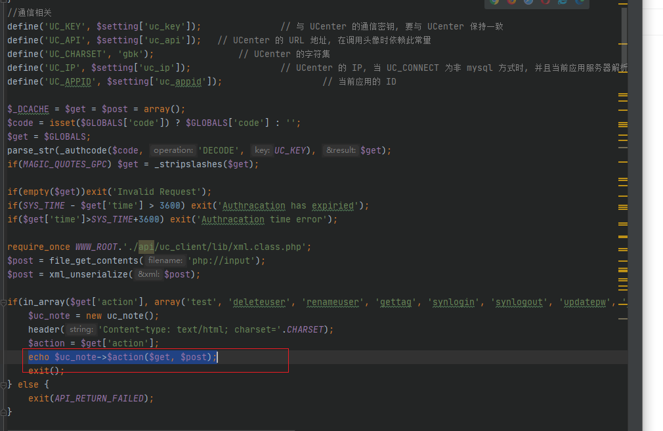Screen dimensions: 663x431
Task: Click the 'gbk' string value
Action: pyautogui.click(x=130, y=54)
